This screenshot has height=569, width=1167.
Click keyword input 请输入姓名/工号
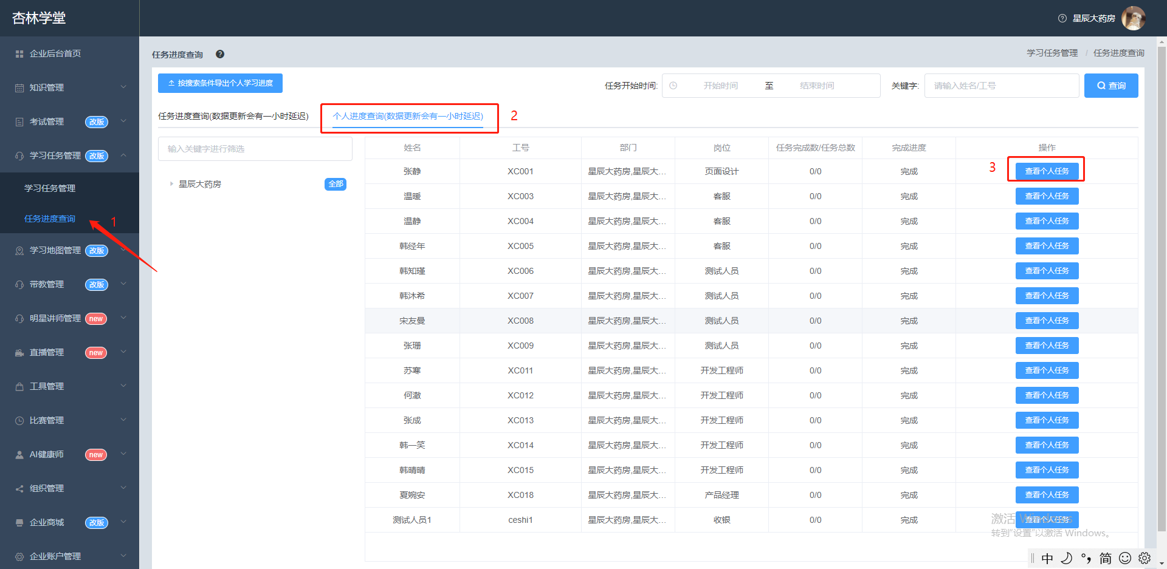1002,86
